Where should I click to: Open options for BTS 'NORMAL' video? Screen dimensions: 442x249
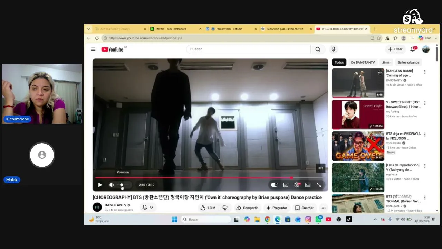pos(425,197)
